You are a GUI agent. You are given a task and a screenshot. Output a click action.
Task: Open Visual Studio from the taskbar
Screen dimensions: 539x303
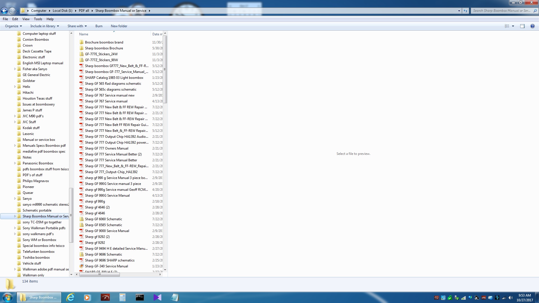click(x=157, y=297)
